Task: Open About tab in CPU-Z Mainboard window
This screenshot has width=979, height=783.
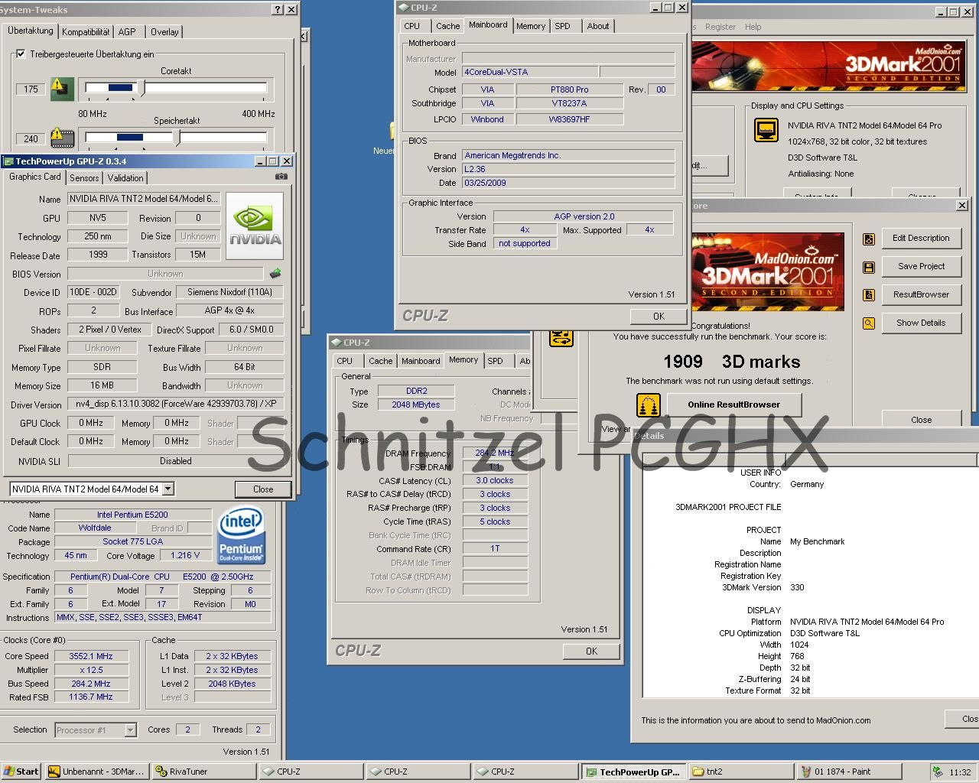Action: [598, 26]
